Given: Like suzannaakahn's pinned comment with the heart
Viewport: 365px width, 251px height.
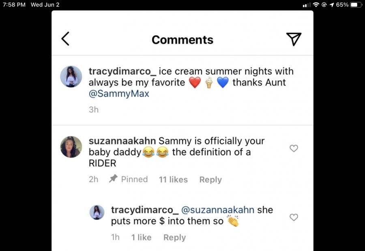Looking at the screenshot, I should coord(294,148).
